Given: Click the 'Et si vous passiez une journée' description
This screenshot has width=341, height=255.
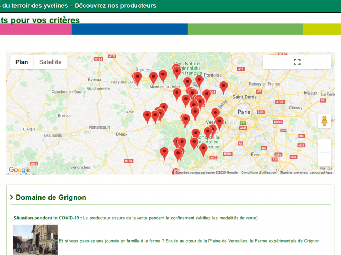Looking at the screenshot, I should coord(189,241).
